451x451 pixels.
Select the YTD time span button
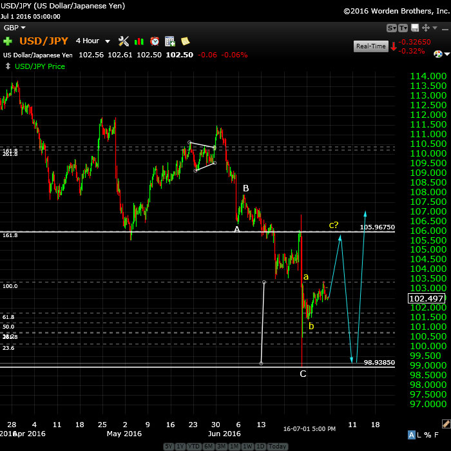(193, 446)
